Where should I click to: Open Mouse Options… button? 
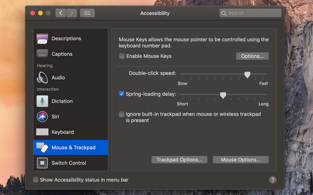[241, 160]
